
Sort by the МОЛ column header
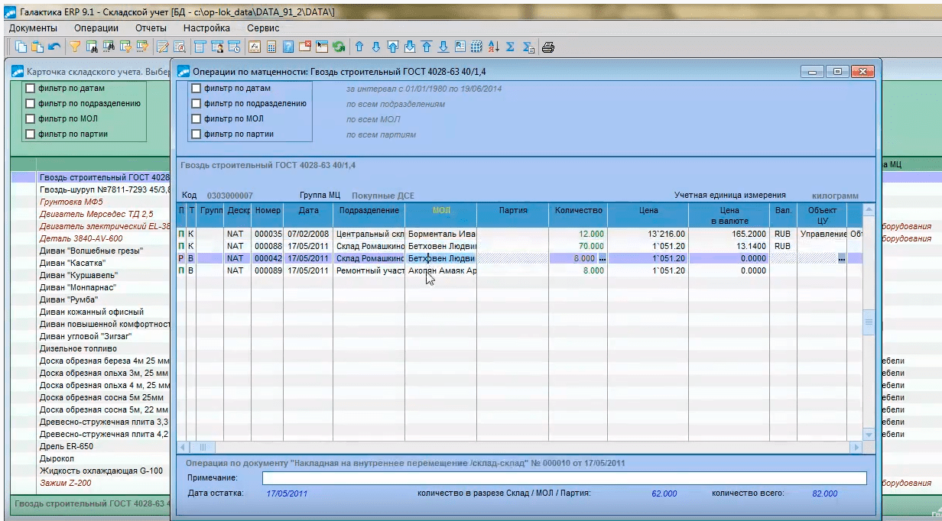pos(441,210)
